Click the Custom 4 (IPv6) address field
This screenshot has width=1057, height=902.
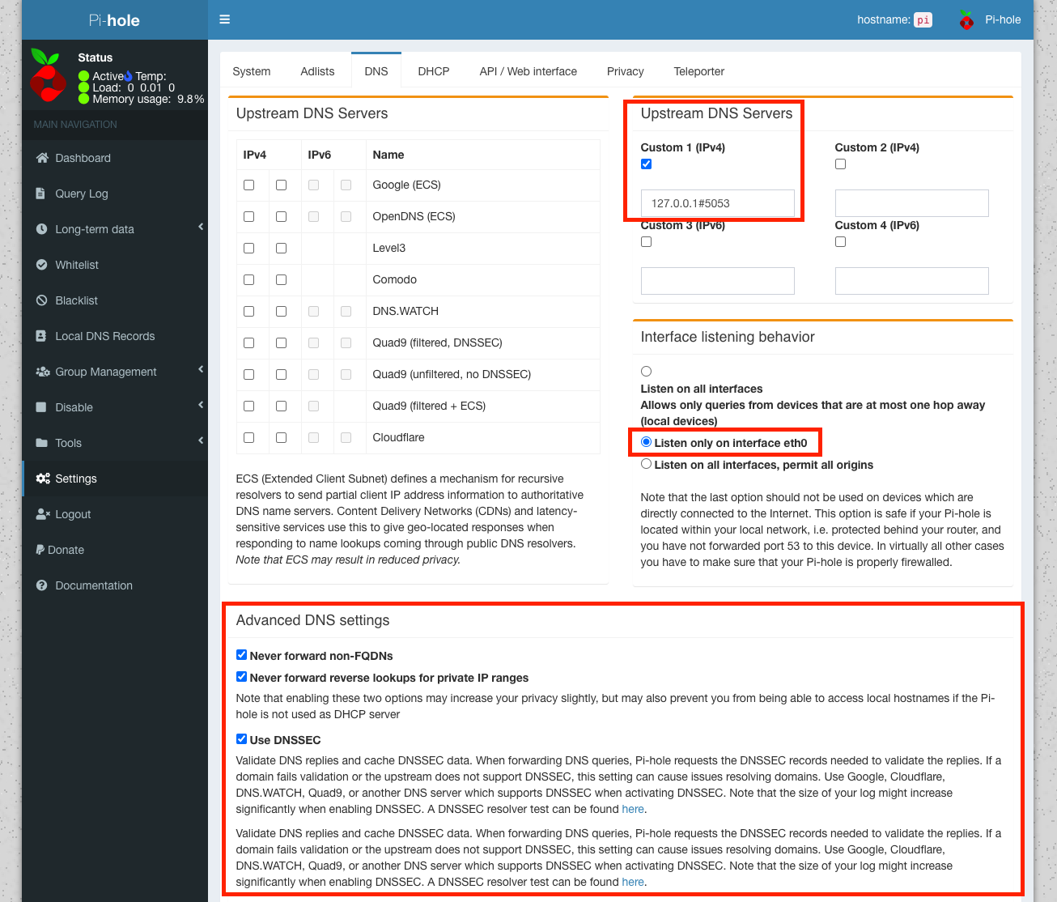(912, 281)
